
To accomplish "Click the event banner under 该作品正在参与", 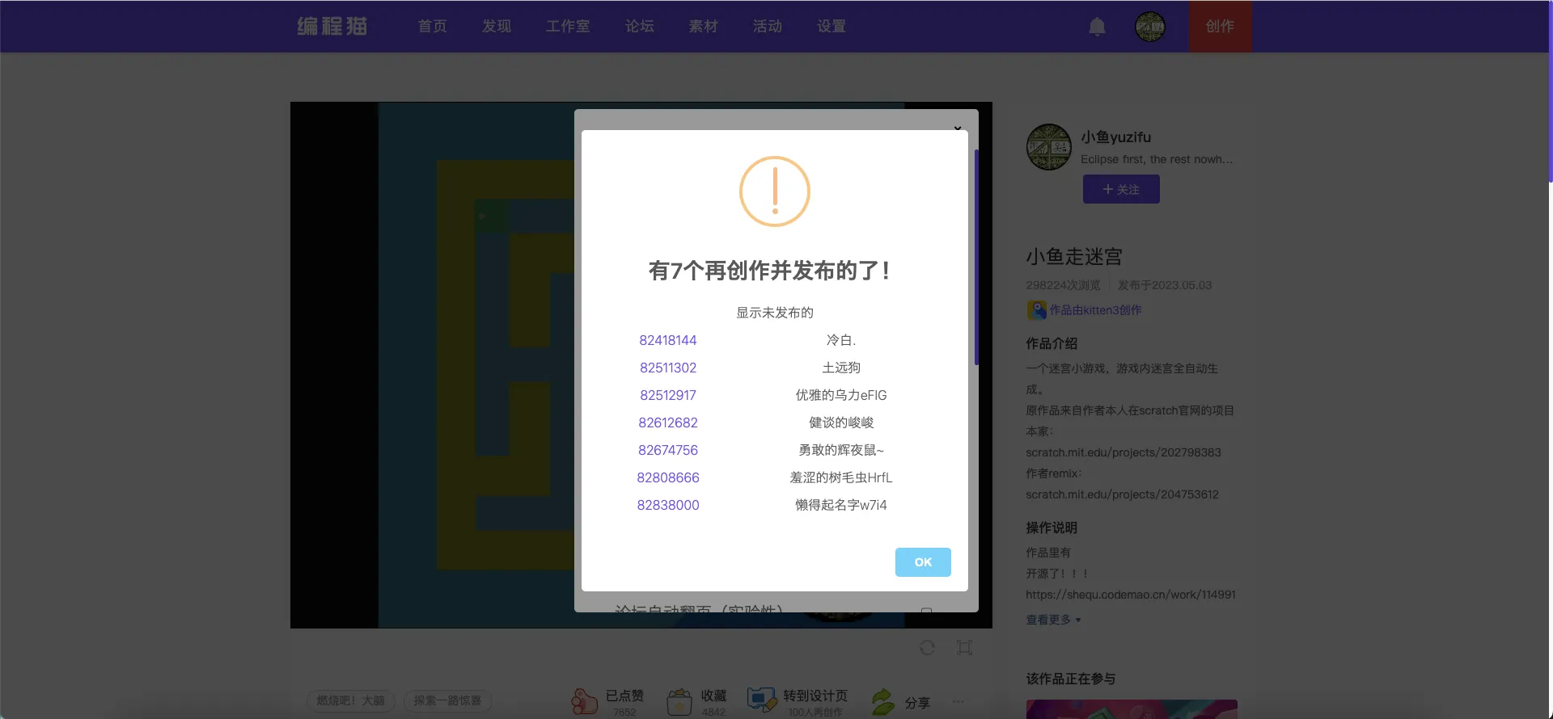I will pyautogui.click(x=1132, y=709).
